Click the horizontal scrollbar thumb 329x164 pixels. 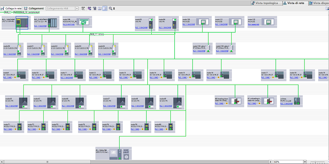(47, 162)
